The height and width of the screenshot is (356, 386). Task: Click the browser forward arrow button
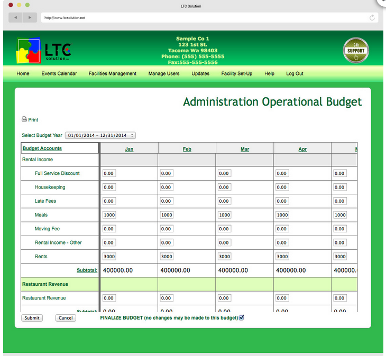tap(30, 18)
